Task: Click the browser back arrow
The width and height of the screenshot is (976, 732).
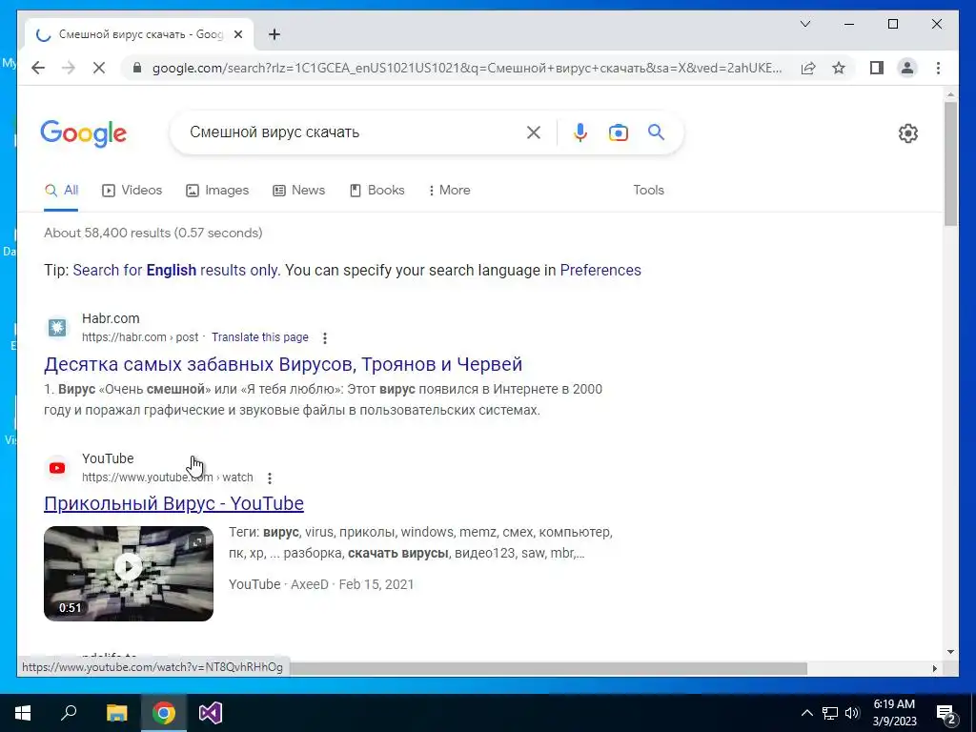Action: pos(38,68)
